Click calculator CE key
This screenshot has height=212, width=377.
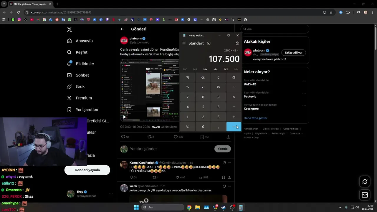click(x=203, y=77)
